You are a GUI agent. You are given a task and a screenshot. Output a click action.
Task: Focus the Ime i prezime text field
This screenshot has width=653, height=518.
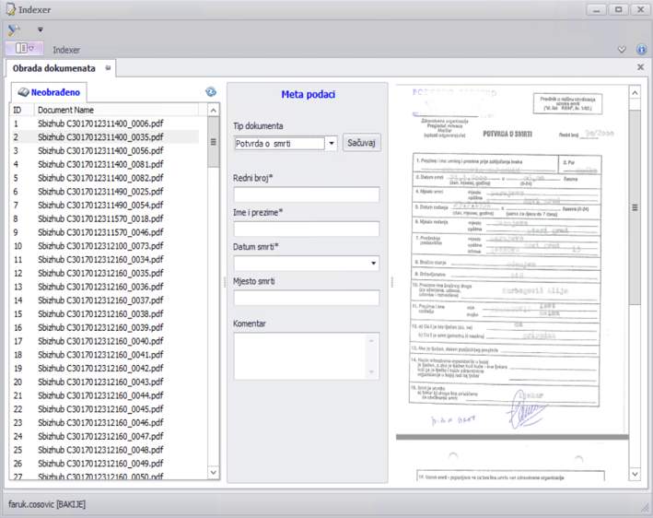[306, 229]
